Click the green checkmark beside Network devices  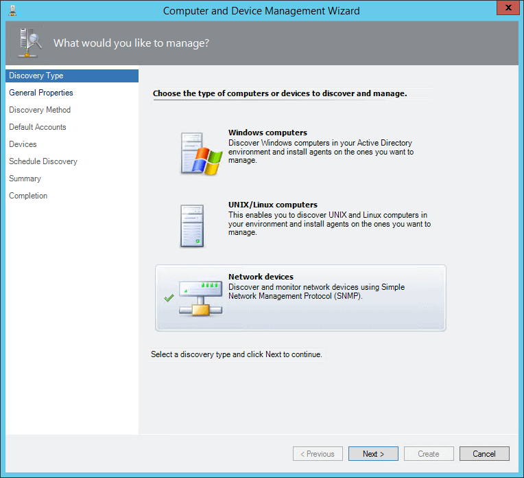[169, 297]
